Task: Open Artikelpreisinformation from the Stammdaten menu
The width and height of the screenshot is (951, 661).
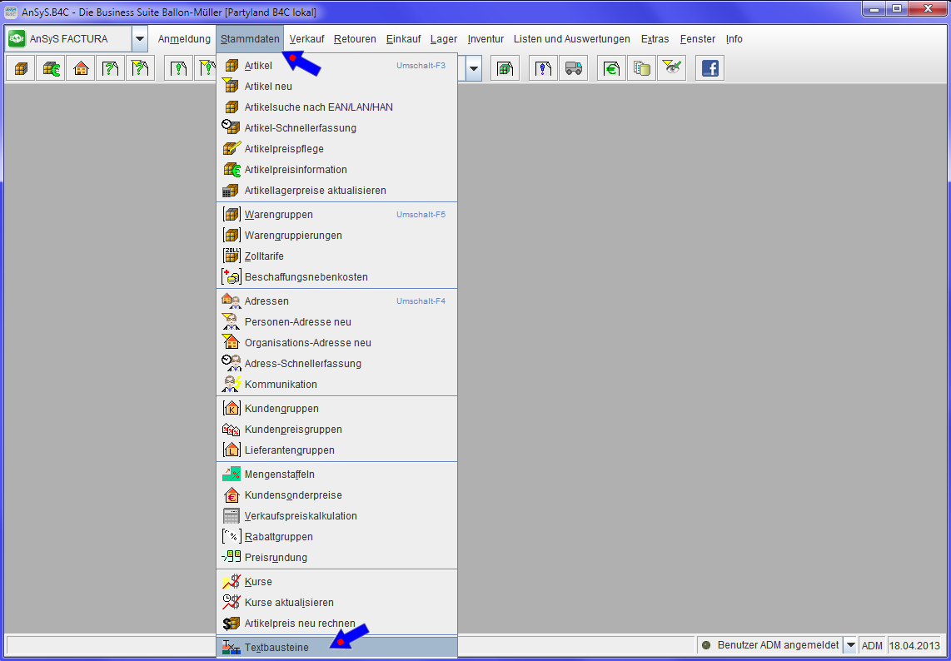Action: click(296, 170)
